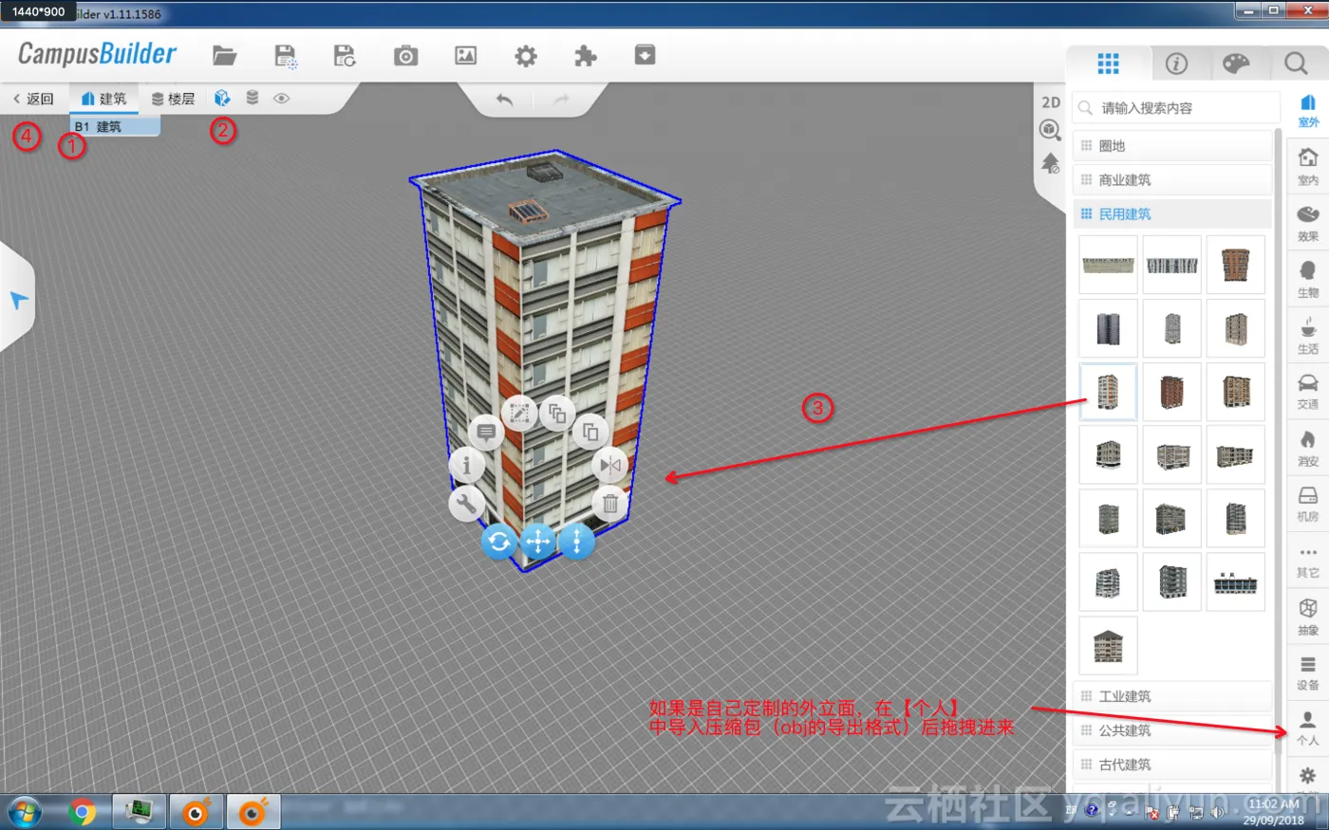Select the 效果 effects category
The width and height of the screenshot is (1329, 830).
click(x=1308, y=224)
